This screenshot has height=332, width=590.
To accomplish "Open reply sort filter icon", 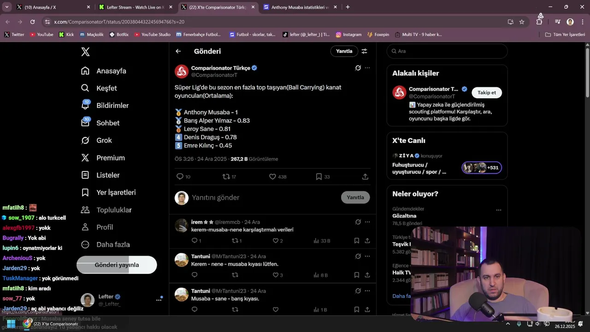I will tap(364, 51).
